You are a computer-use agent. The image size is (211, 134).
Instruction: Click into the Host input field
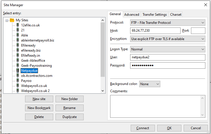pos(155,31)
